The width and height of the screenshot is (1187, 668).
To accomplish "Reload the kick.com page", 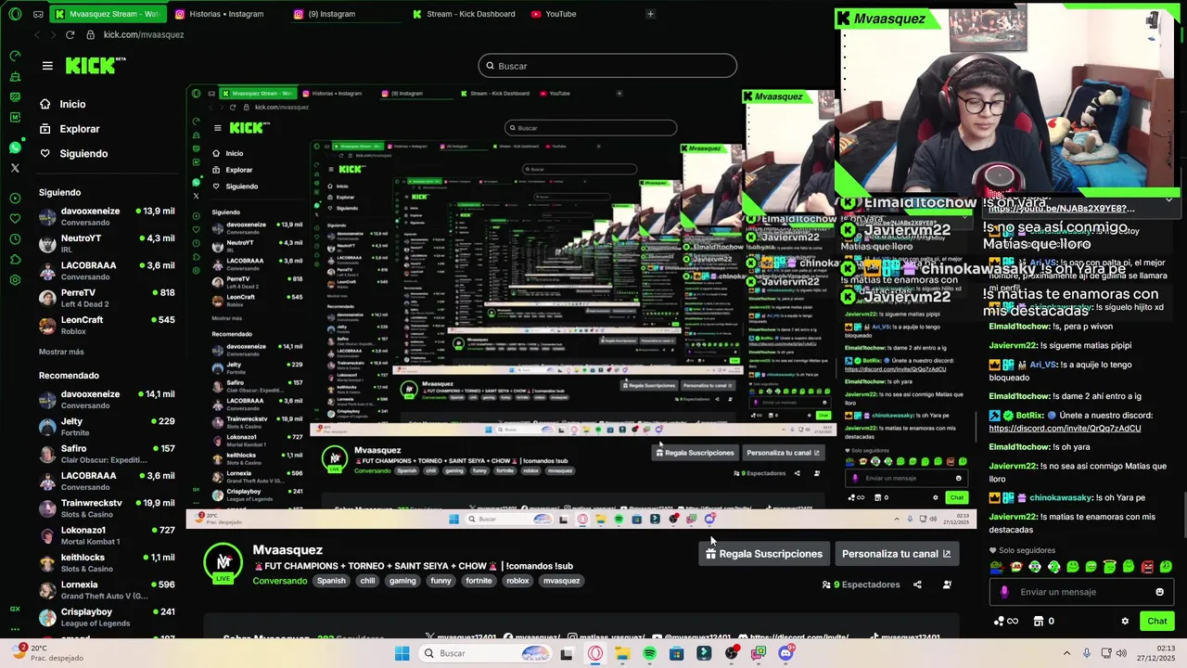I will pos(70,34).
